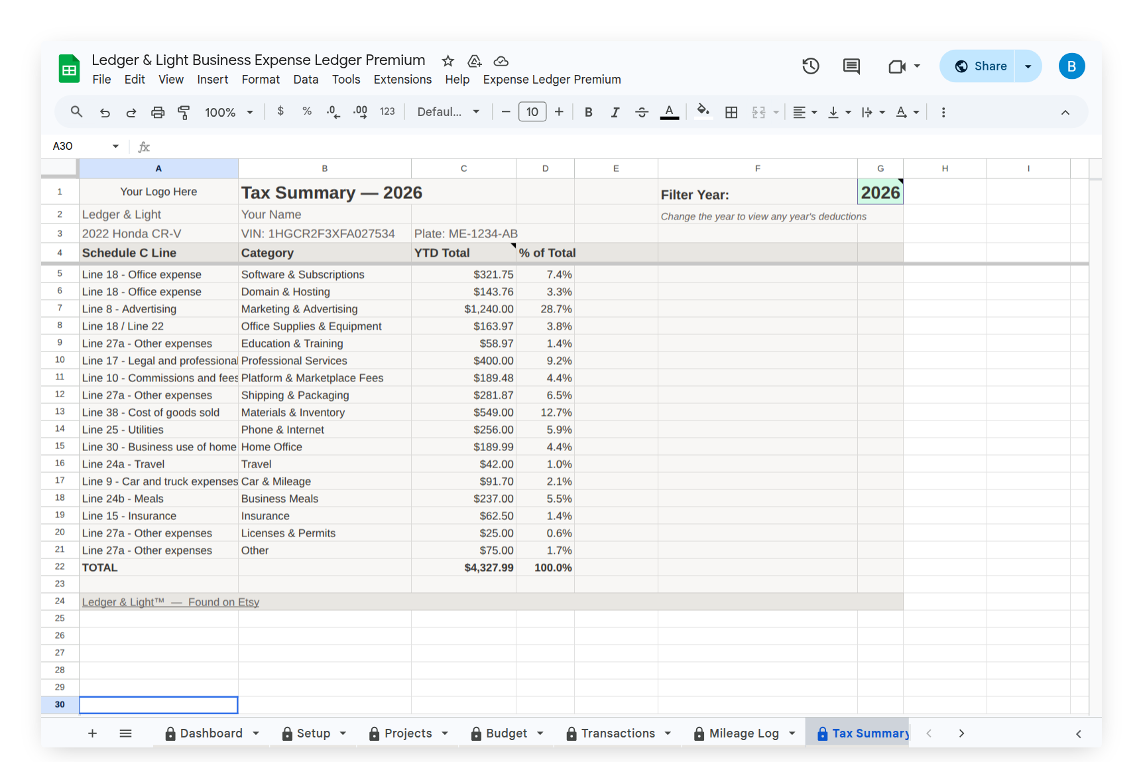Open the borders menu
The width and height of the screenshot is (1143, 762).
(x=731, y=112)
